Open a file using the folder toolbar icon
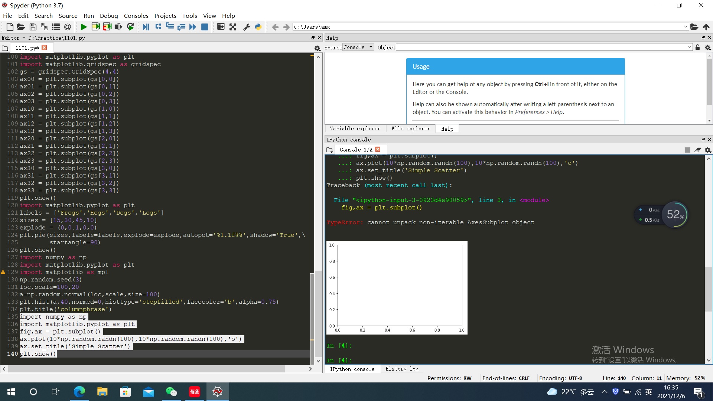713x401 pixels. (x=21, y=27)
